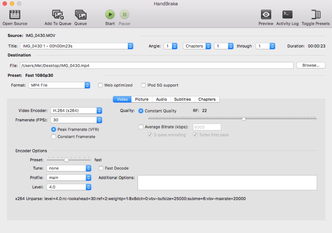Click the Constant Quality RF slider handle
The height and width of the screenshot is (233, 332).
(x=244, y=118)
